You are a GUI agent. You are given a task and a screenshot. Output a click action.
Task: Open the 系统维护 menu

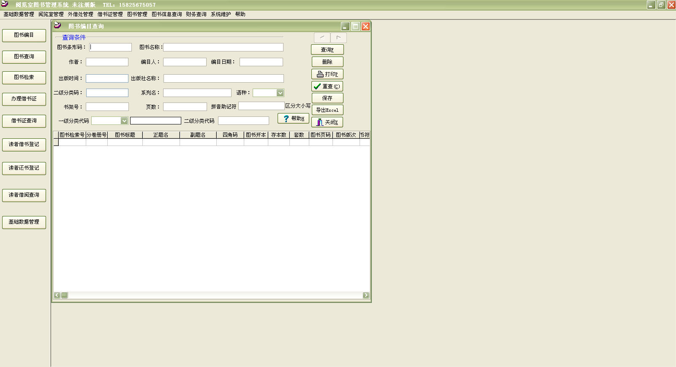(x=221, y=14)
